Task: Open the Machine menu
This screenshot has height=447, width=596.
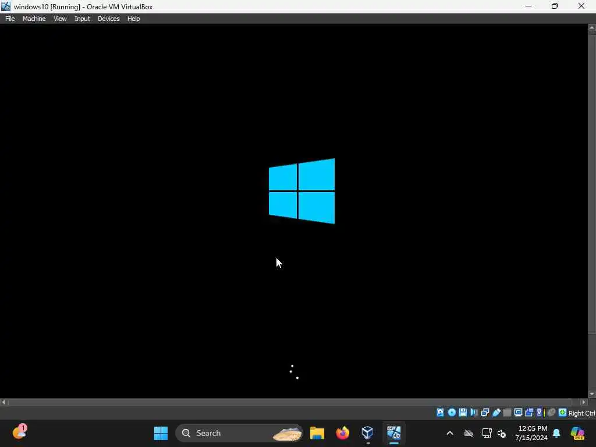Action: point(34,19)
